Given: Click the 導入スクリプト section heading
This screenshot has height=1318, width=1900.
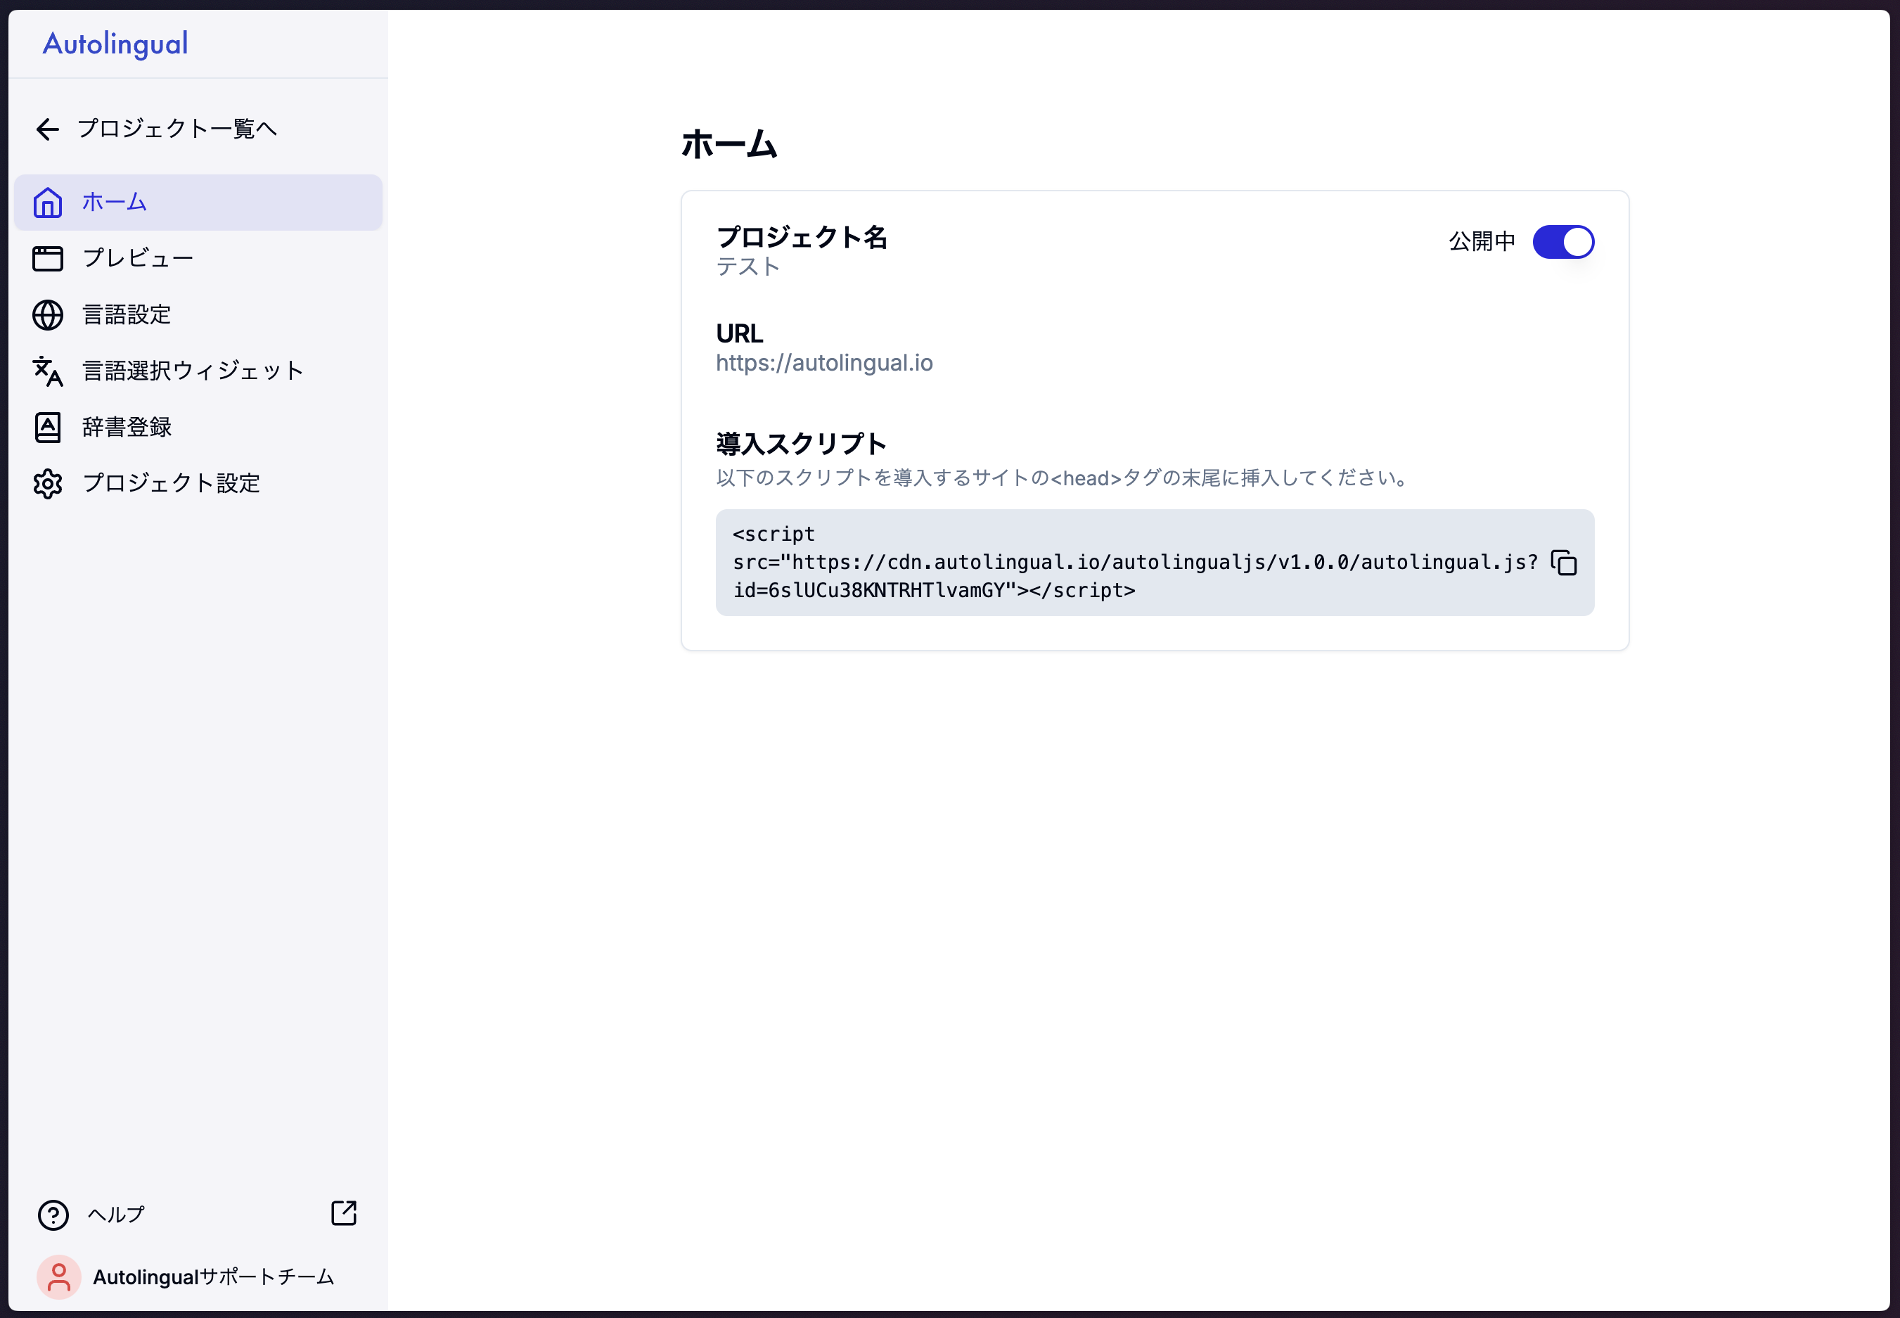Looking at the screenshot, I should (801, 444).
